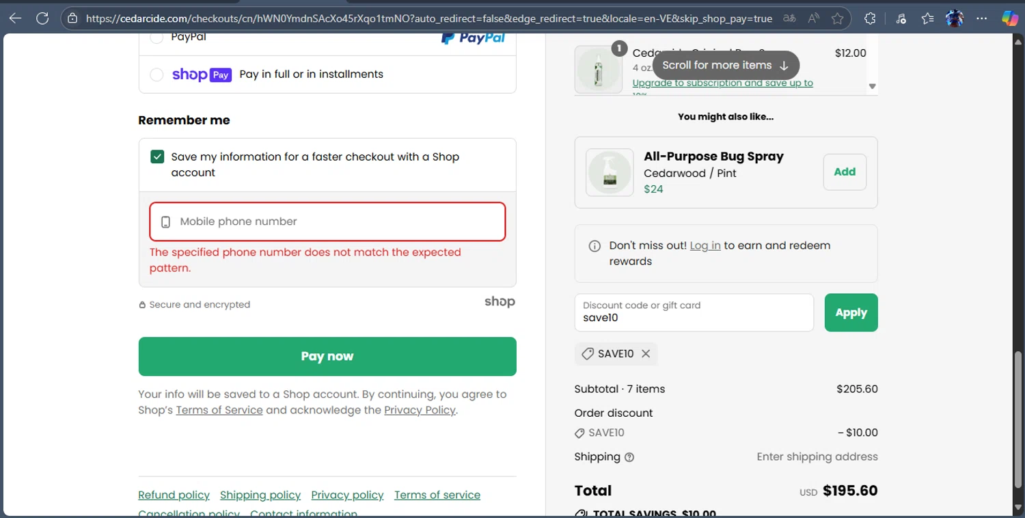Select the Shop Pay payment option
Image resolution: width=1025 pixels, height=518 pixels.
(x=156, y=74)
